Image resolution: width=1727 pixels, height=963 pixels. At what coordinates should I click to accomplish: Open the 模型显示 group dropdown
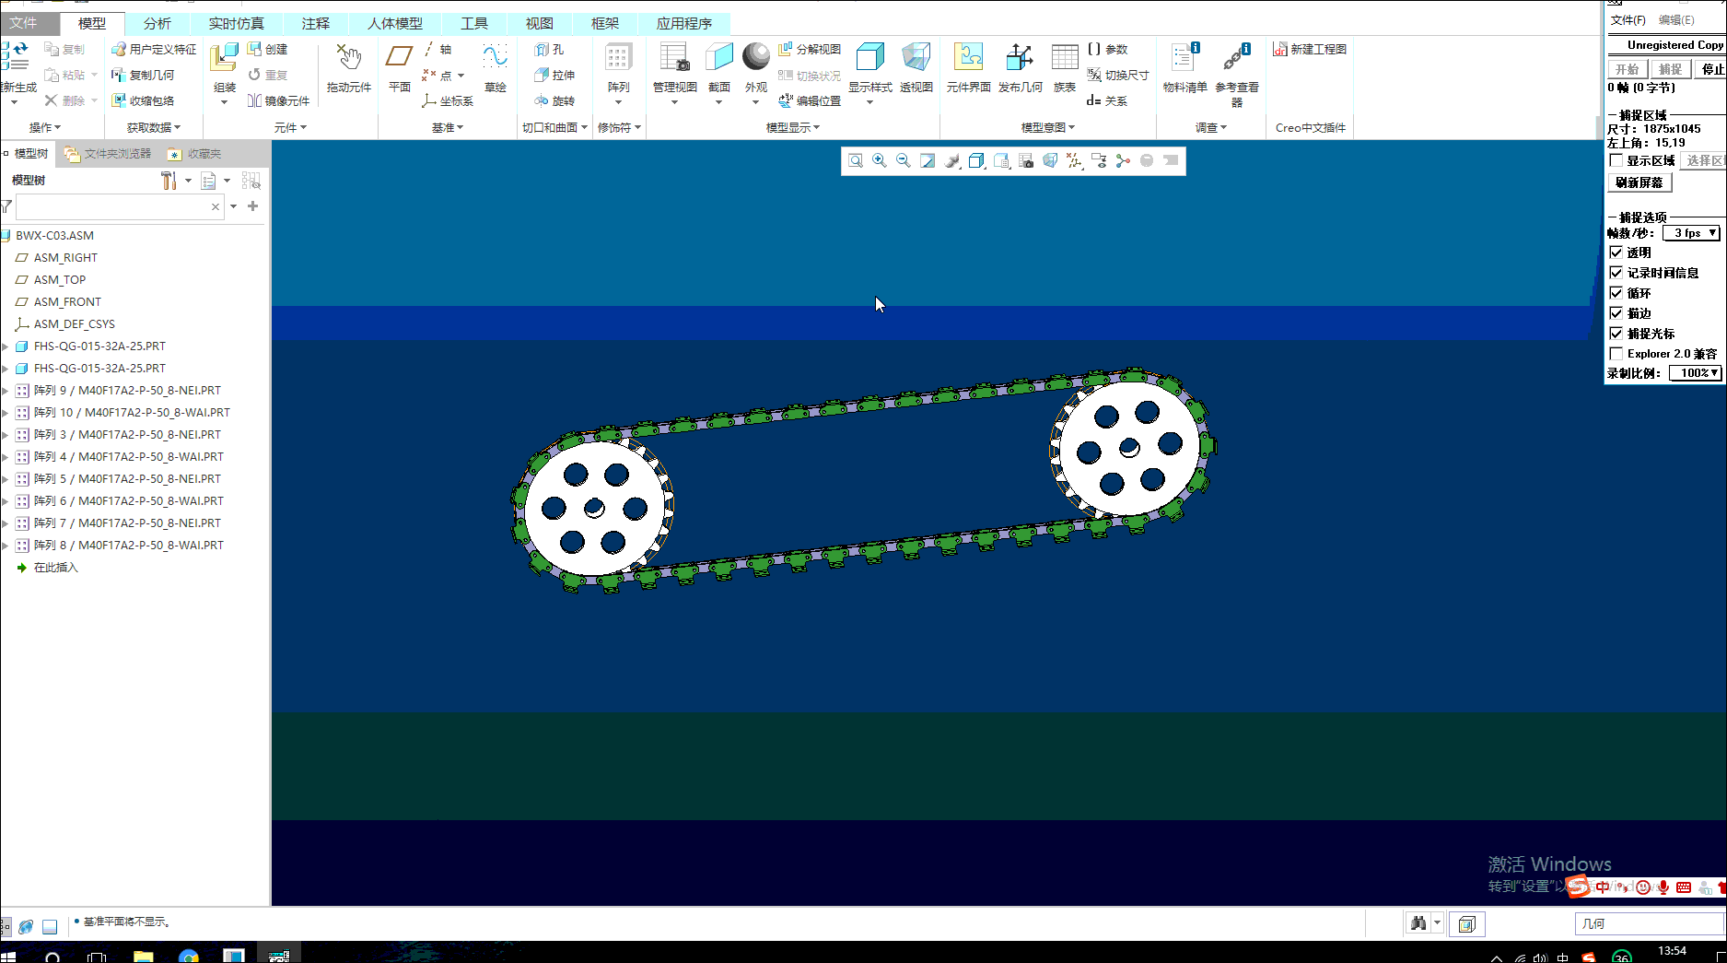point(792,128)
